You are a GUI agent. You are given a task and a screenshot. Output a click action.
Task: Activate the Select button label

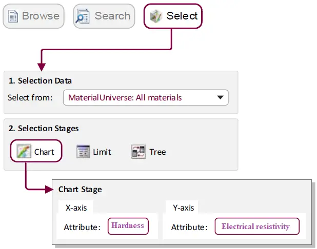(x=182, y=16)
